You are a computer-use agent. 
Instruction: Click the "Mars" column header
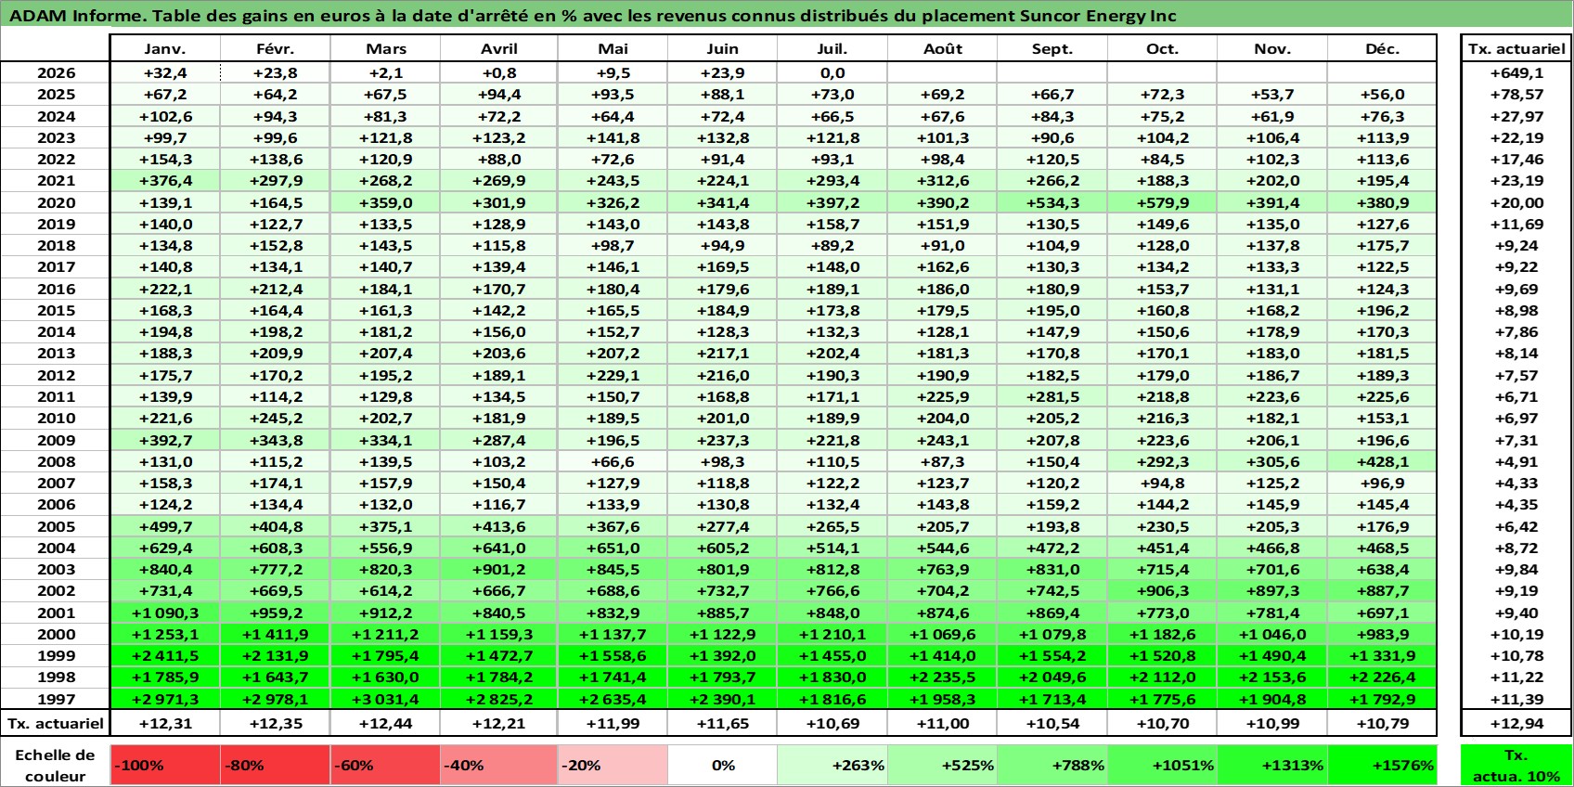pyautogui.click(x=385, y=49)
